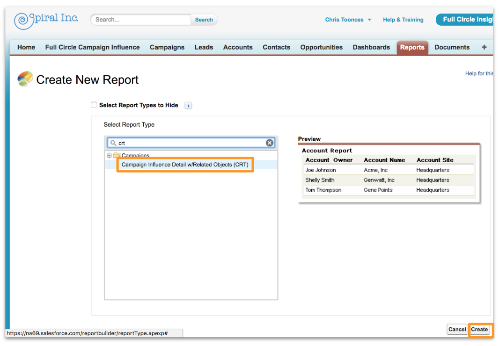Image resolution: width=499 pixels, height=346 pixels.
Task: Clear the report type search with the X icon
Action: pyautogui.click(x=270, y=143)
